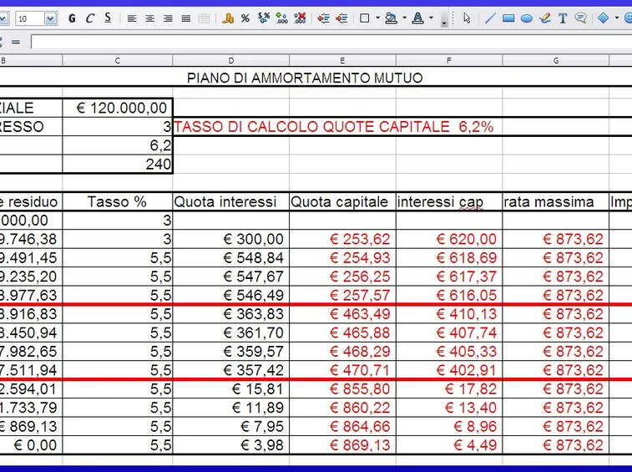Select cell containing € 120.000,00
The image size is (632, 472).
(118, 108)
